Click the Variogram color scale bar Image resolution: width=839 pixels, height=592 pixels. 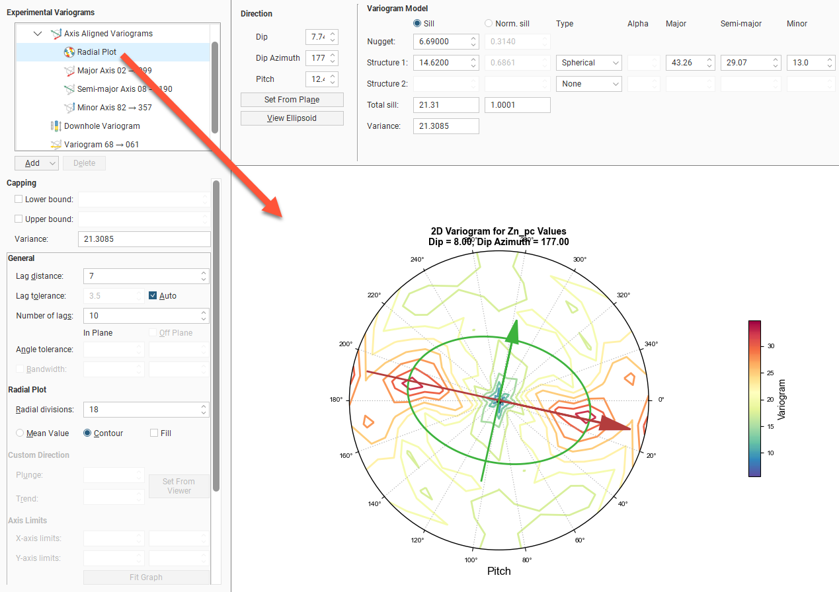[x=754, y=398]
